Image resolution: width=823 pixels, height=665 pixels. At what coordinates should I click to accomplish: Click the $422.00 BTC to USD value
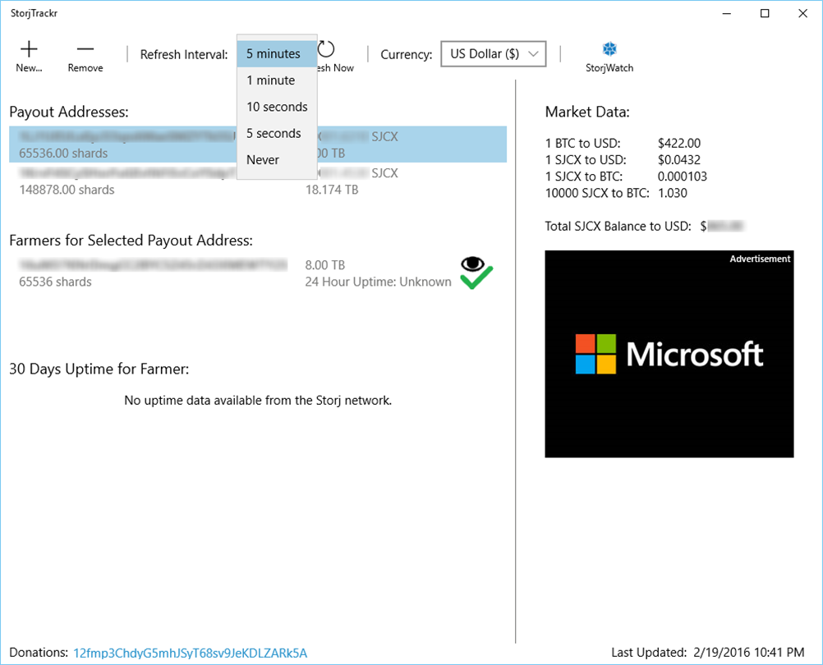679,143
